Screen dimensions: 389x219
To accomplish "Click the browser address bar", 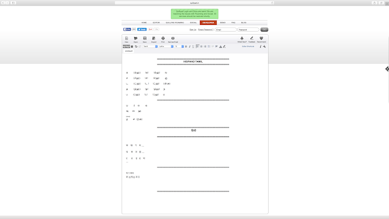I will [194, 3].
